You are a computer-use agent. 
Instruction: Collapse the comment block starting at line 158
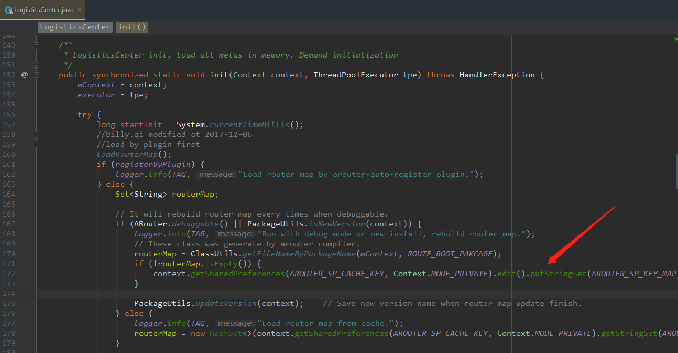click(36, 134)
